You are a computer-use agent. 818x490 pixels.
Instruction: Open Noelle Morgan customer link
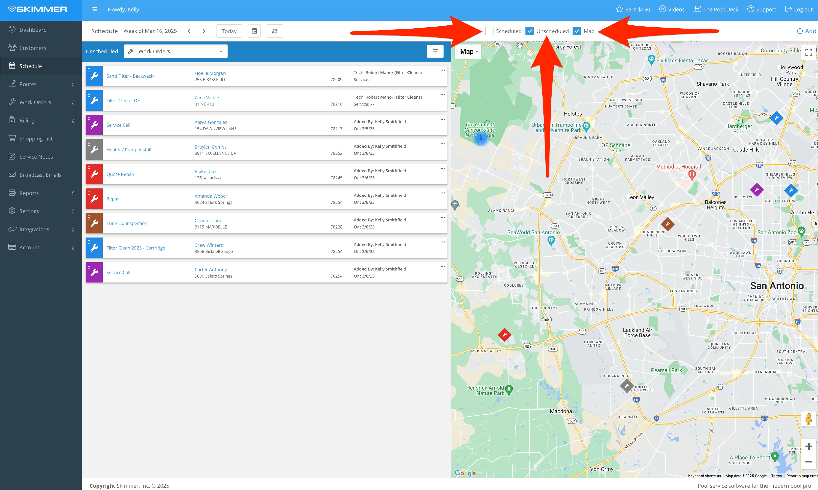[210, 73]
